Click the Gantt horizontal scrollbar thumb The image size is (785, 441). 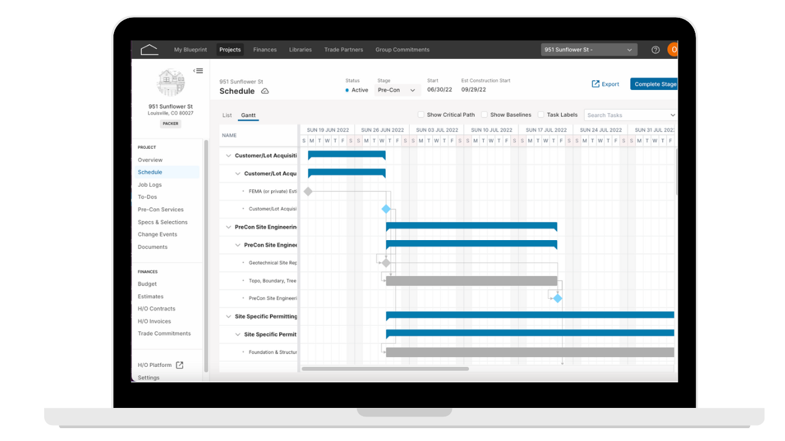coord(385,369)
